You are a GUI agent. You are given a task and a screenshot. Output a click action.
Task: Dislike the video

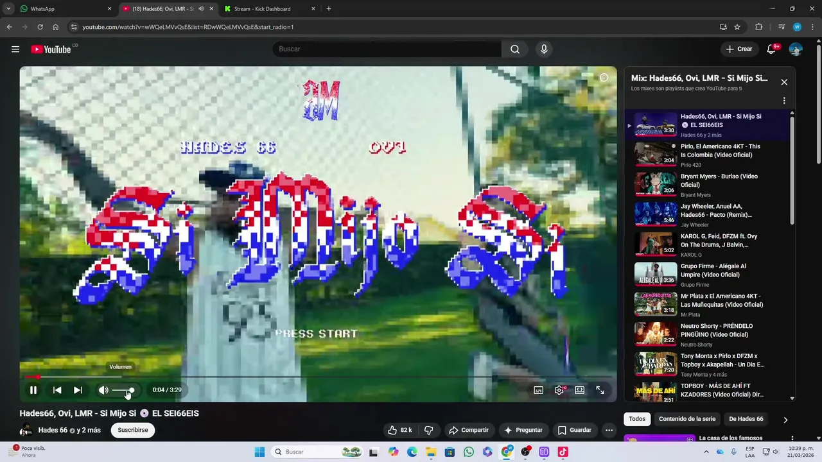click(429, 430)
